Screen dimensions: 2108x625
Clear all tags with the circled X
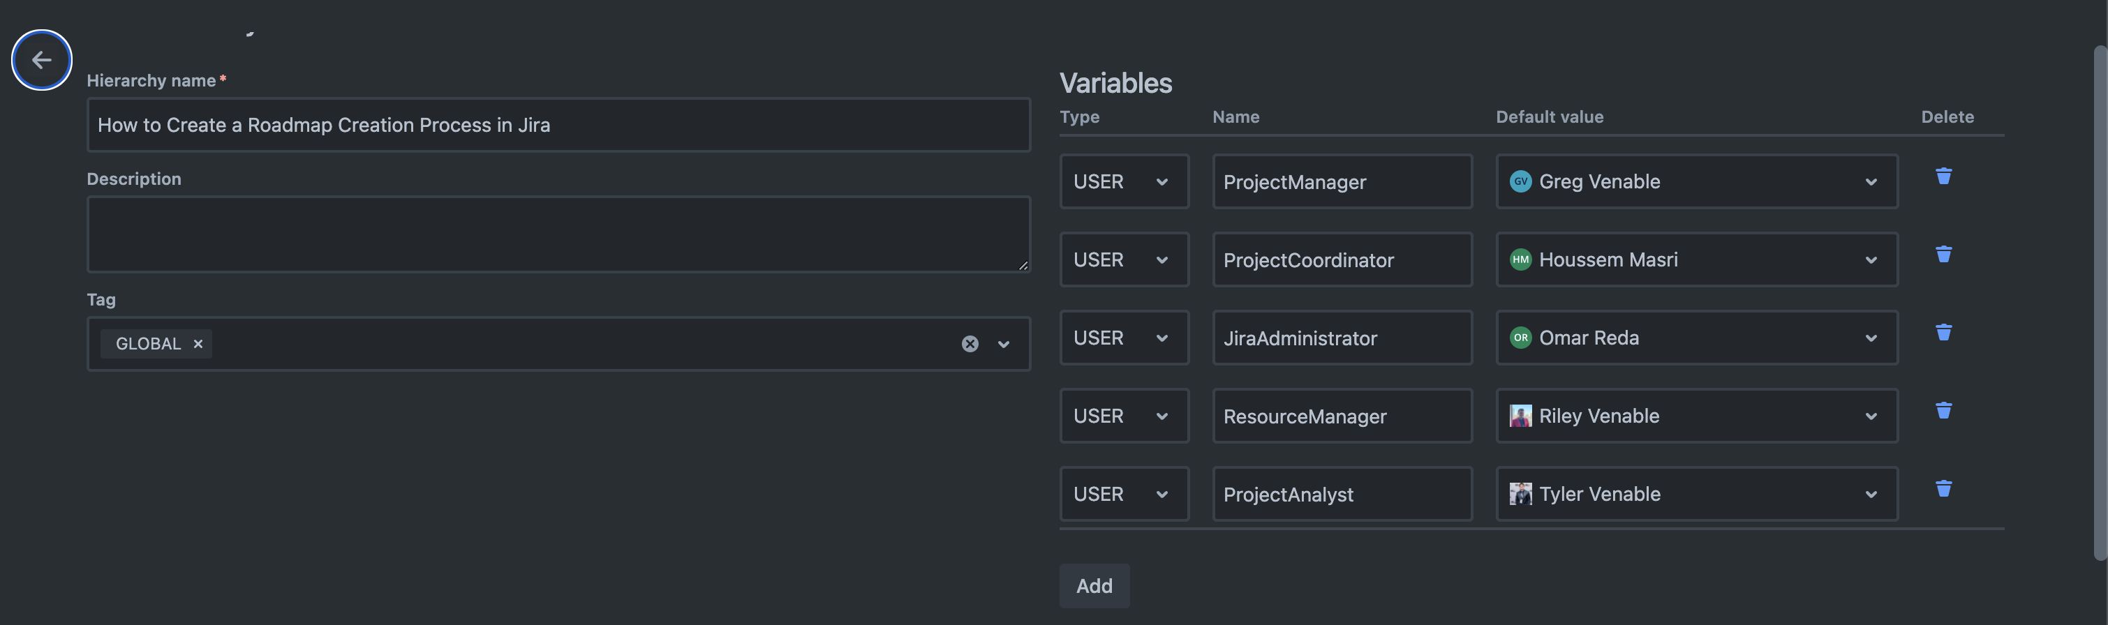[x=970, y=345]
